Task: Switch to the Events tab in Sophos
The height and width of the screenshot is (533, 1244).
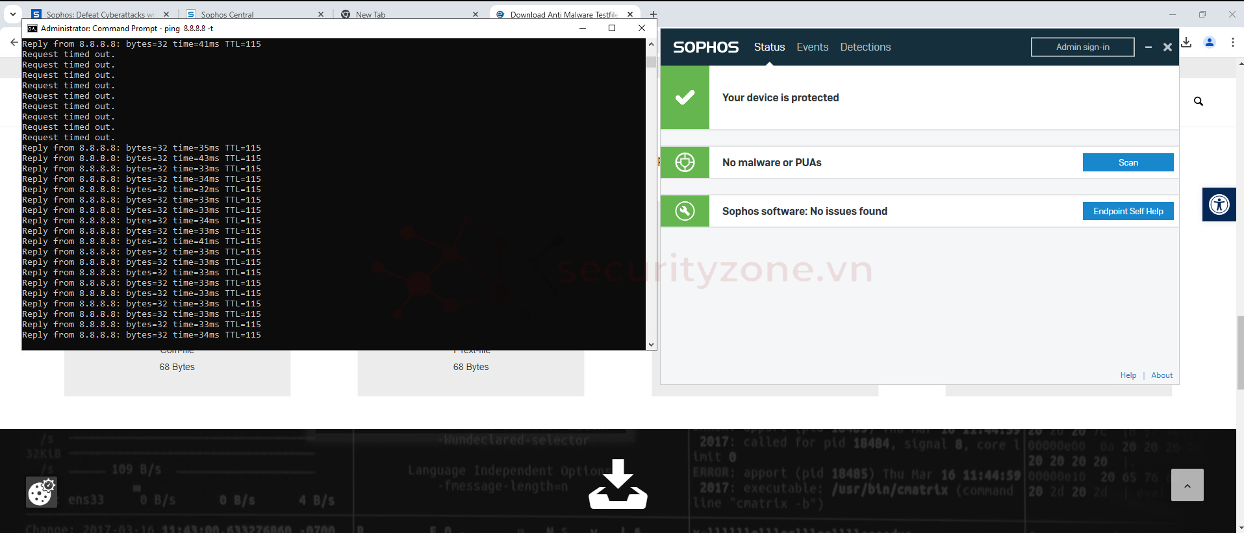Action: click(x=812, y=47)
